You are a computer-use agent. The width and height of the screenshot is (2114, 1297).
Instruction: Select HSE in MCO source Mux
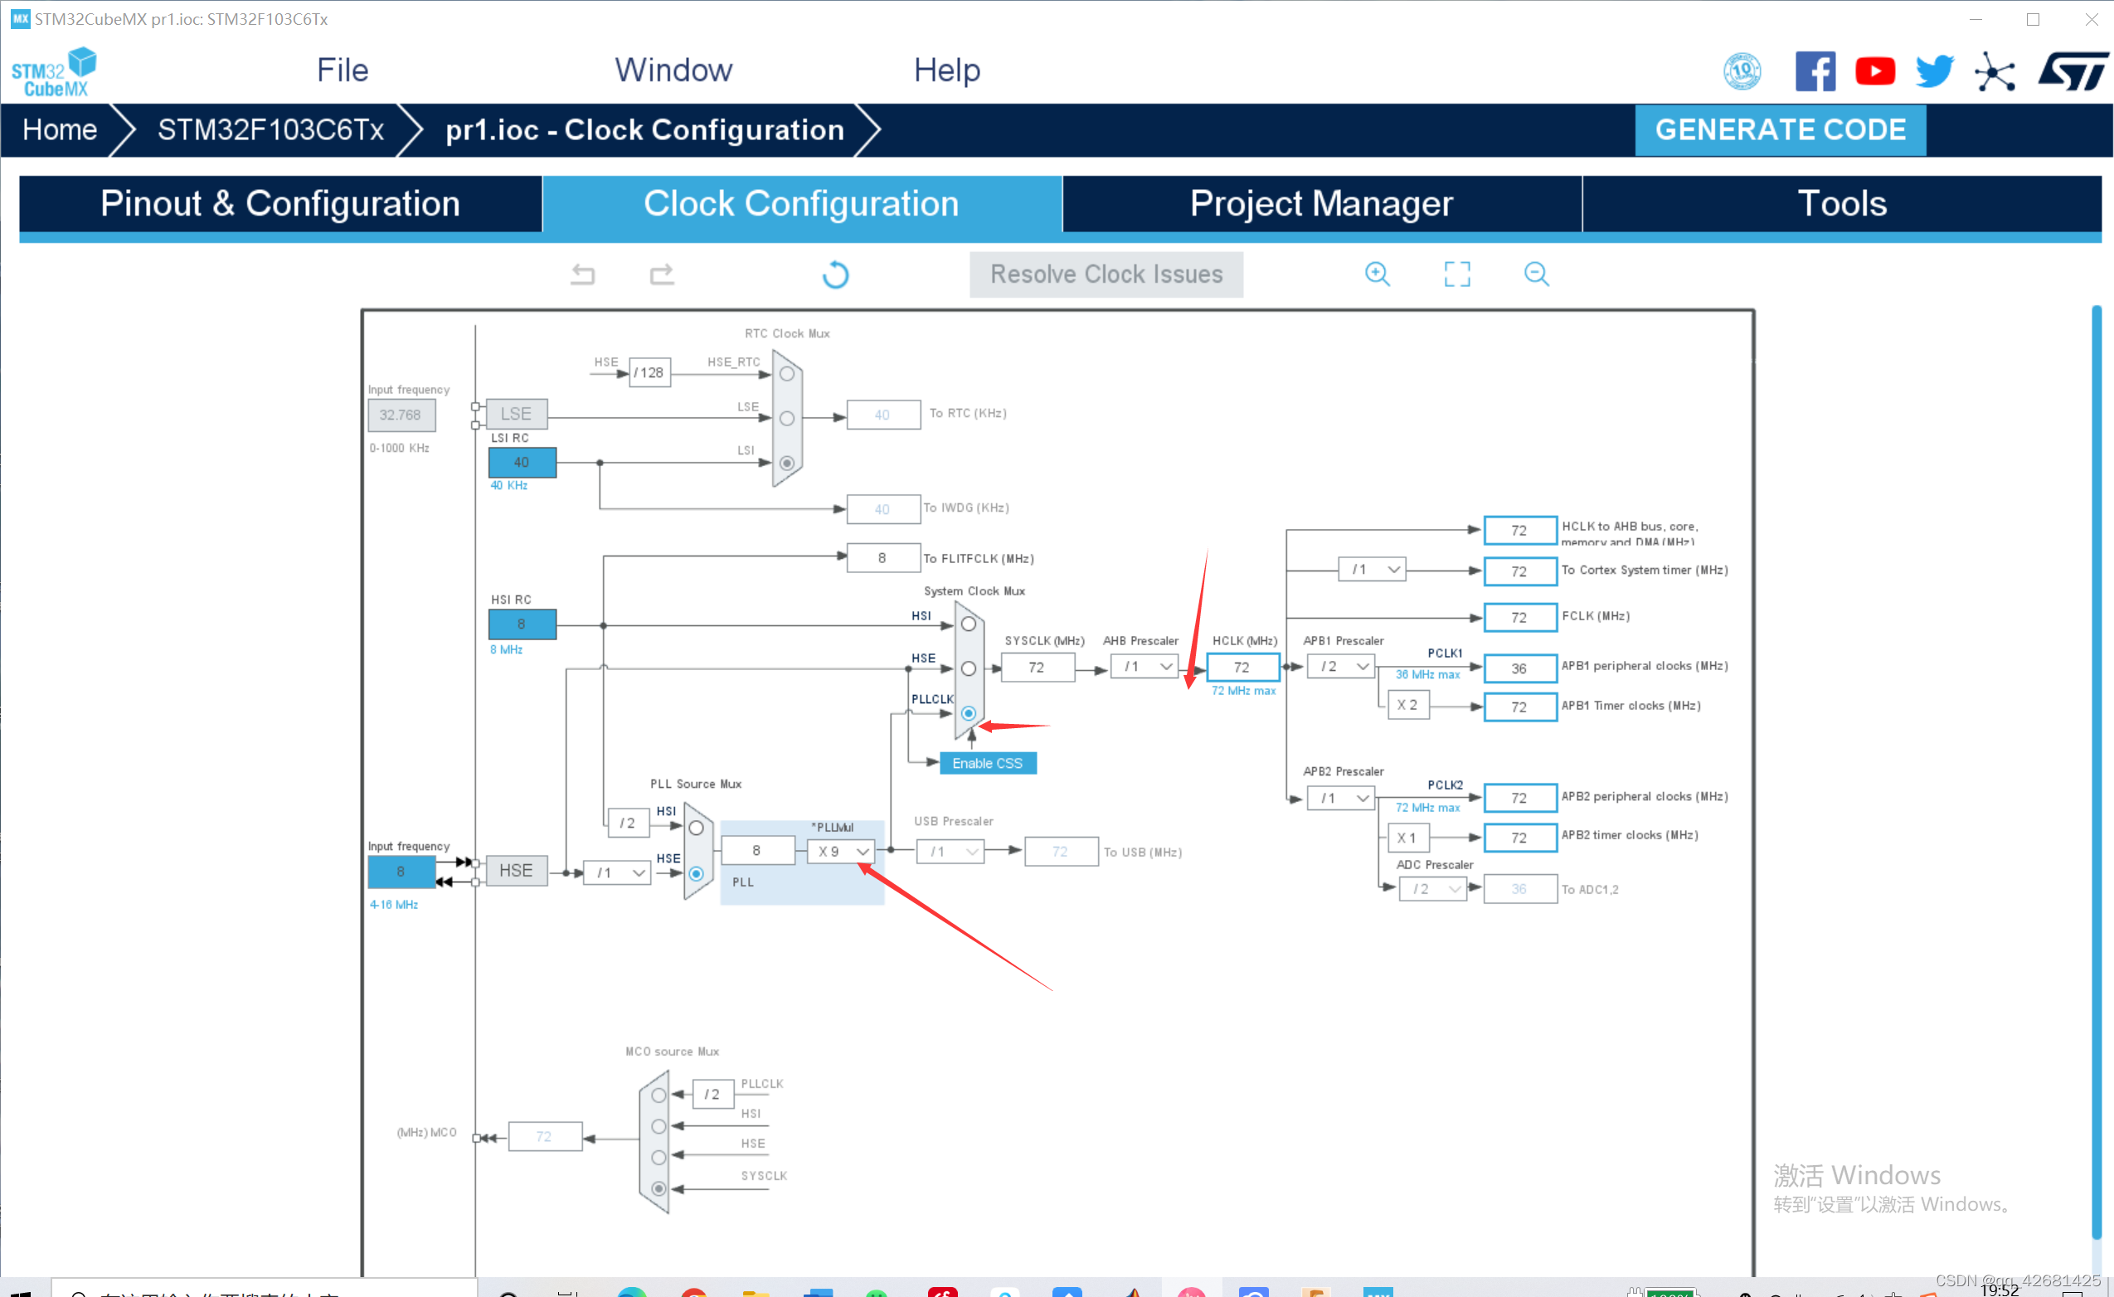click(658, 1157)
